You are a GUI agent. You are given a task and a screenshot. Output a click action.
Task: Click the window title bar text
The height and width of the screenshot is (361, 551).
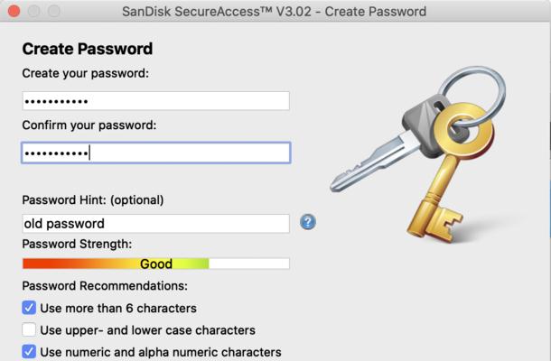[274, 11]
